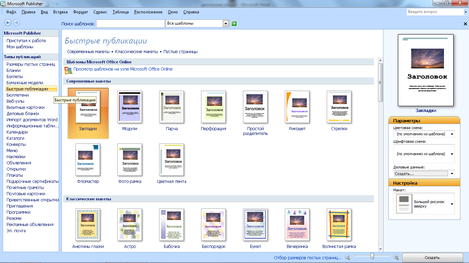Select Веб-узлы publication type
Image resolution: width=469 pixels, height=263 pixels.
[x=15, y=101]
